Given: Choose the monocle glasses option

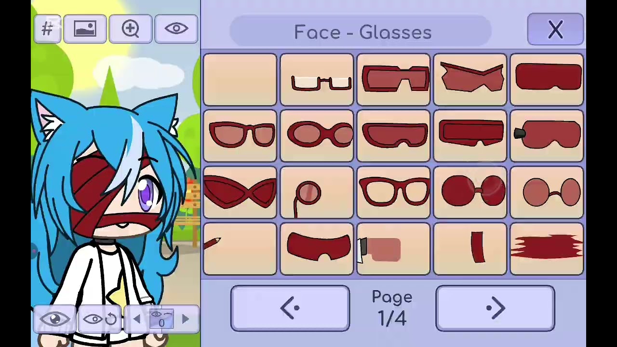Looking at the screenshot, I should [317, 193].
